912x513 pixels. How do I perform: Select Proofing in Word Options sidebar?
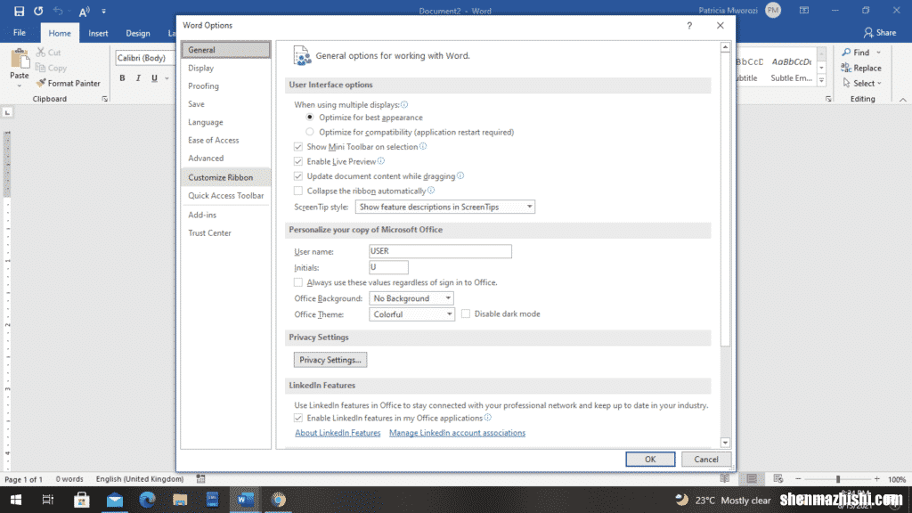pos(225,86)
